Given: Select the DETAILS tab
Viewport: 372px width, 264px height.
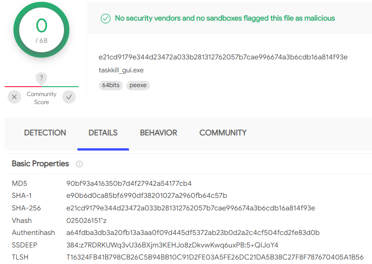Looking at the screenshot, I should 103,133.
